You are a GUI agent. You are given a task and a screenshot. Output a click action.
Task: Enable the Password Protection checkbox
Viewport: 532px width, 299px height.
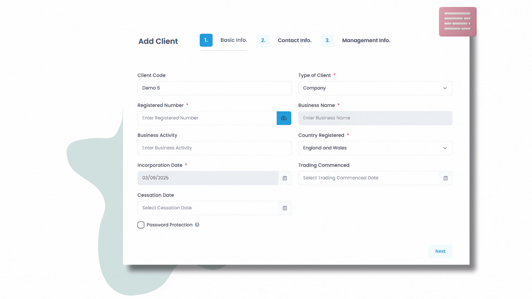click(141, 225)
